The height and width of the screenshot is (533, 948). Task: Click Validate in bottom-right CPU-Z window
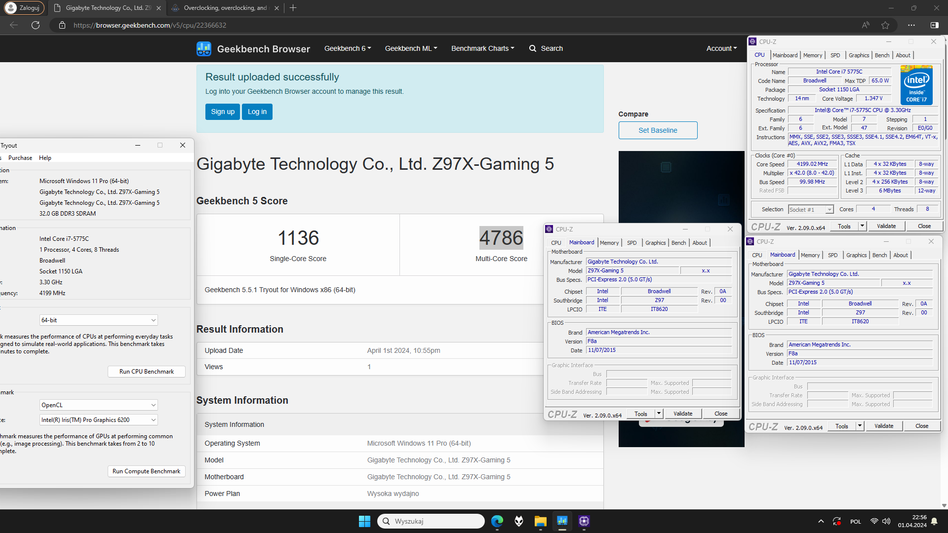pyautogui.click(x=884, y=426)
